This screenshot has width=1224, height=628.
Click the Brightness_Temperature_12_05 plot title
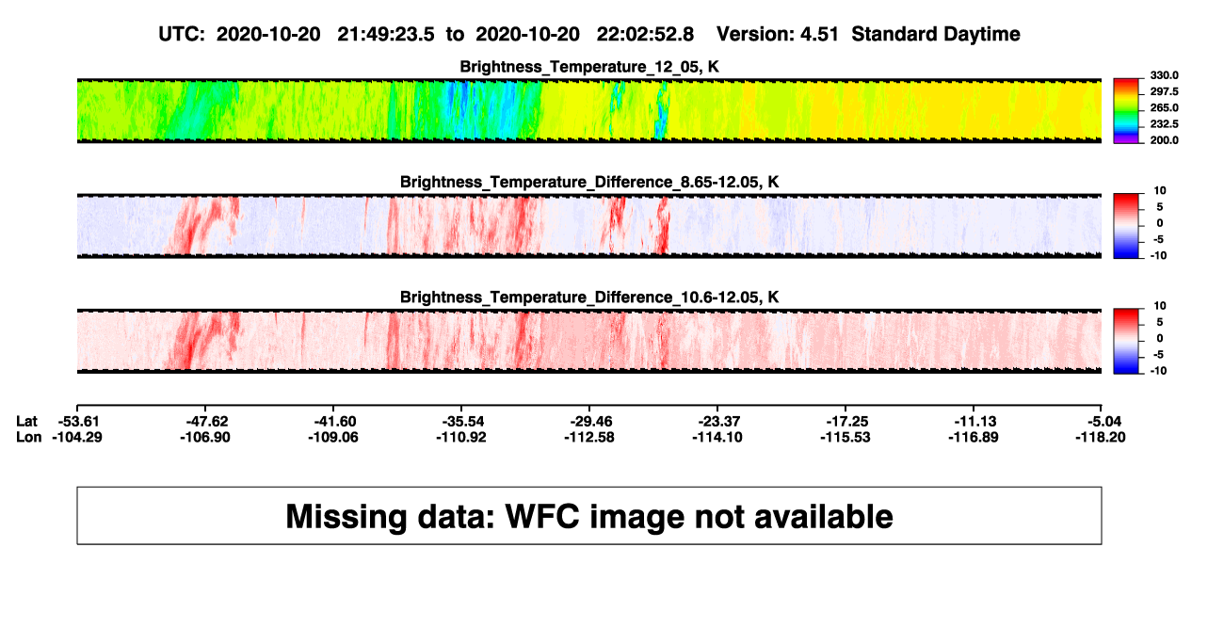tap(589, 67)
